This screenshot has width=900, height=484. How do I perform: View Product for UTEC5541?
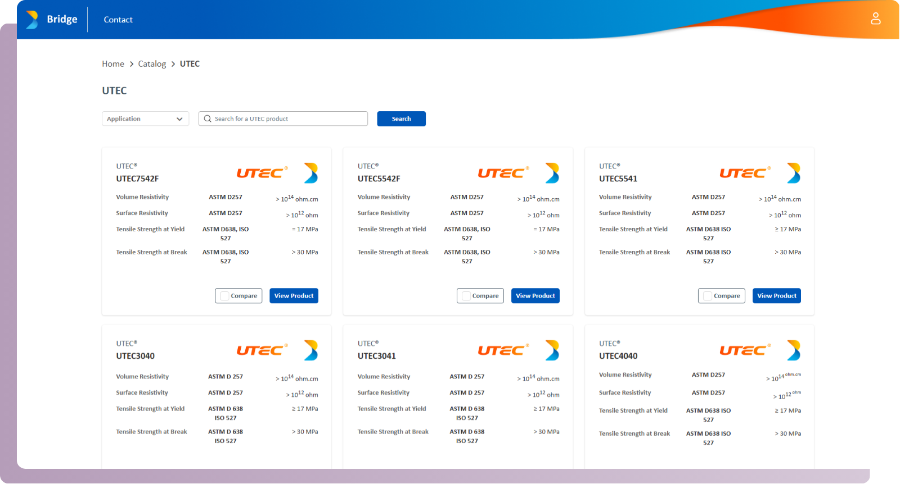pyautogui.click(x=777, y=296)
